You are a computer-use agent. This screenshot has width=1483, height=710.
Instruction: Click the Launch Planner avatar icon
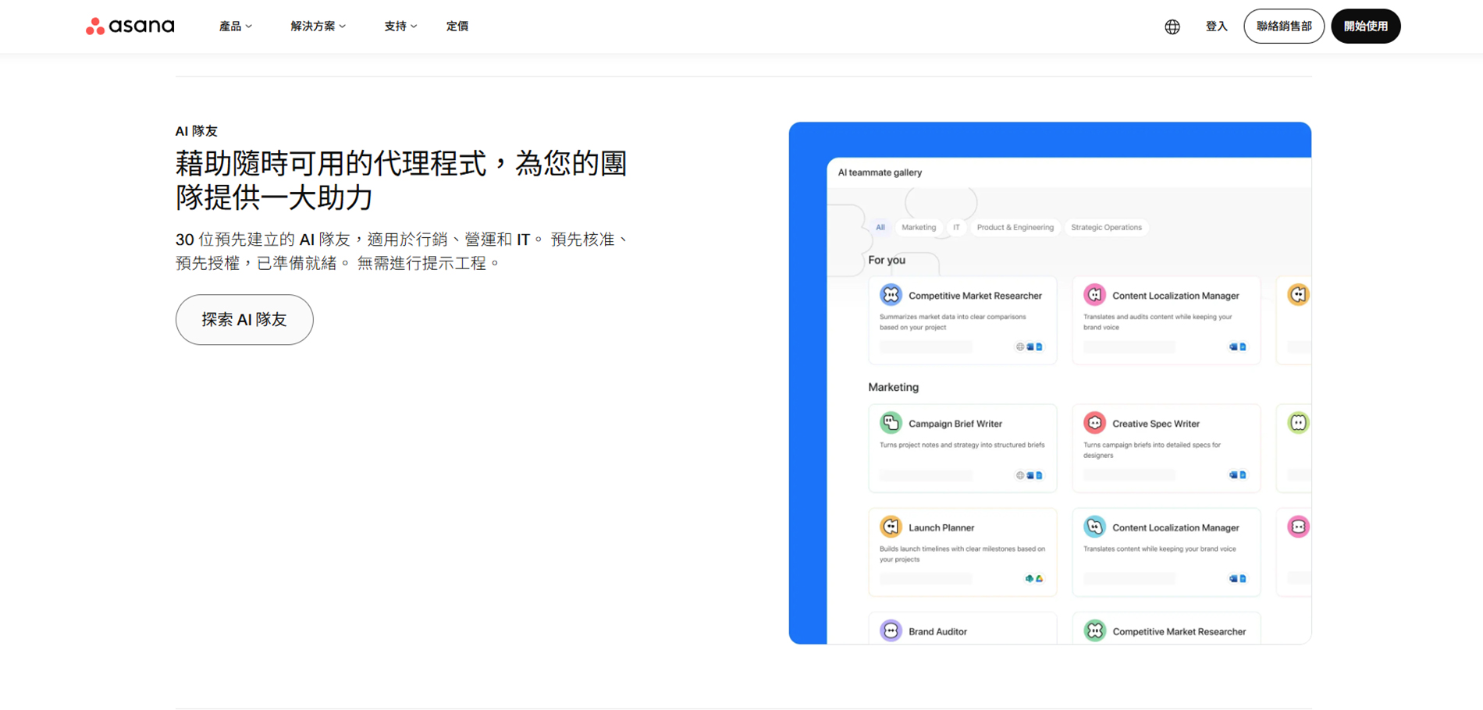click(x=891, y=527)
